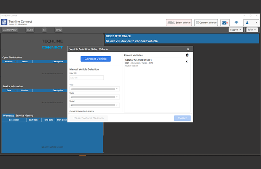Delete all recent vehicles with trash icon

[x=187, y=55]
